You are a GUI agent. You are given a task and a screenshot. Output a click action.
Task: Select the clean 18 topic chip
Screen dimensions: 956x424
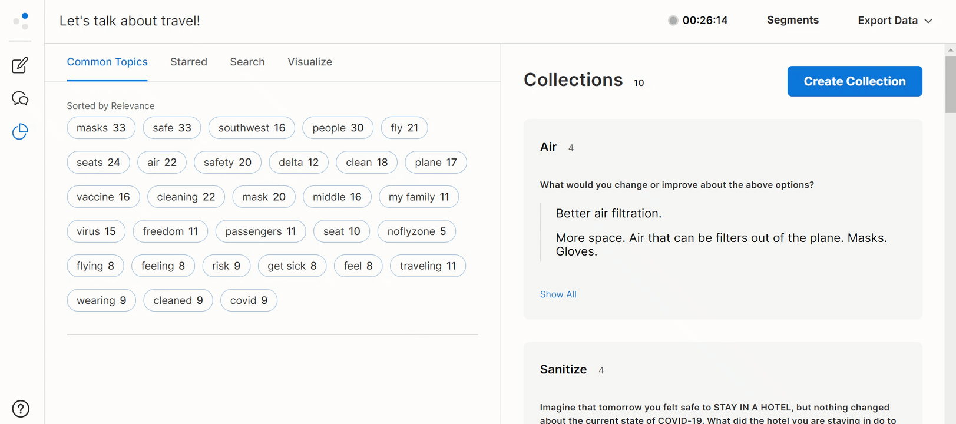(367, 163)
